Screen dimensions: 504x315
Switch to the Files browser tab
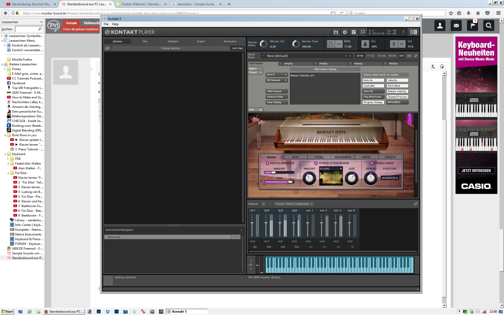145,41
